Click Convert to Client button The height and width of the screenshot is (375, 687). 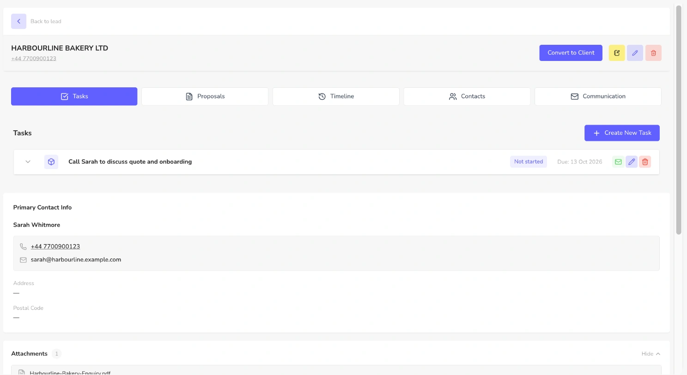(571, 53)
